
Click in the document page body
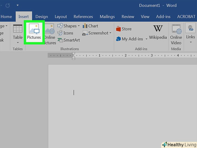(123, 106)
